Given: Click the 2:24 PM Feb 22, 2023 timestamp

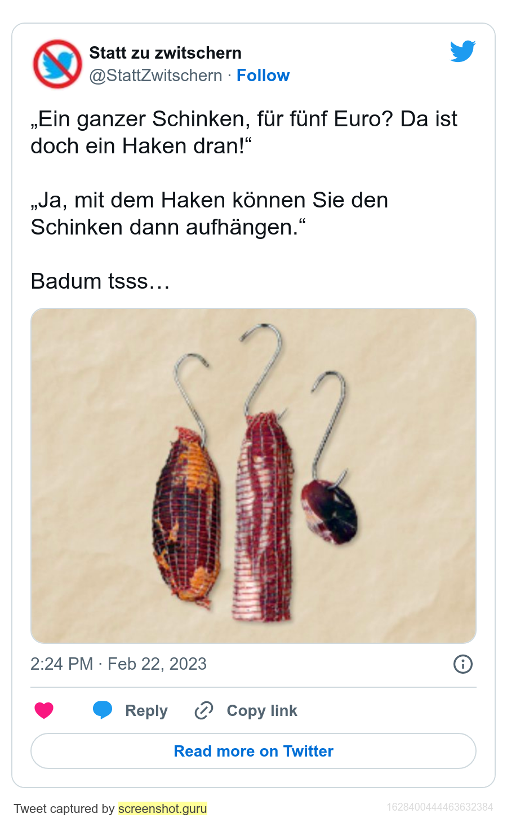Looking at the screenshot, I should coord(118,664).
